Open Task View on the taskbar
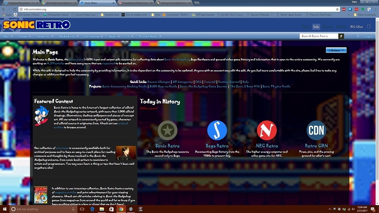 point(82,209)
